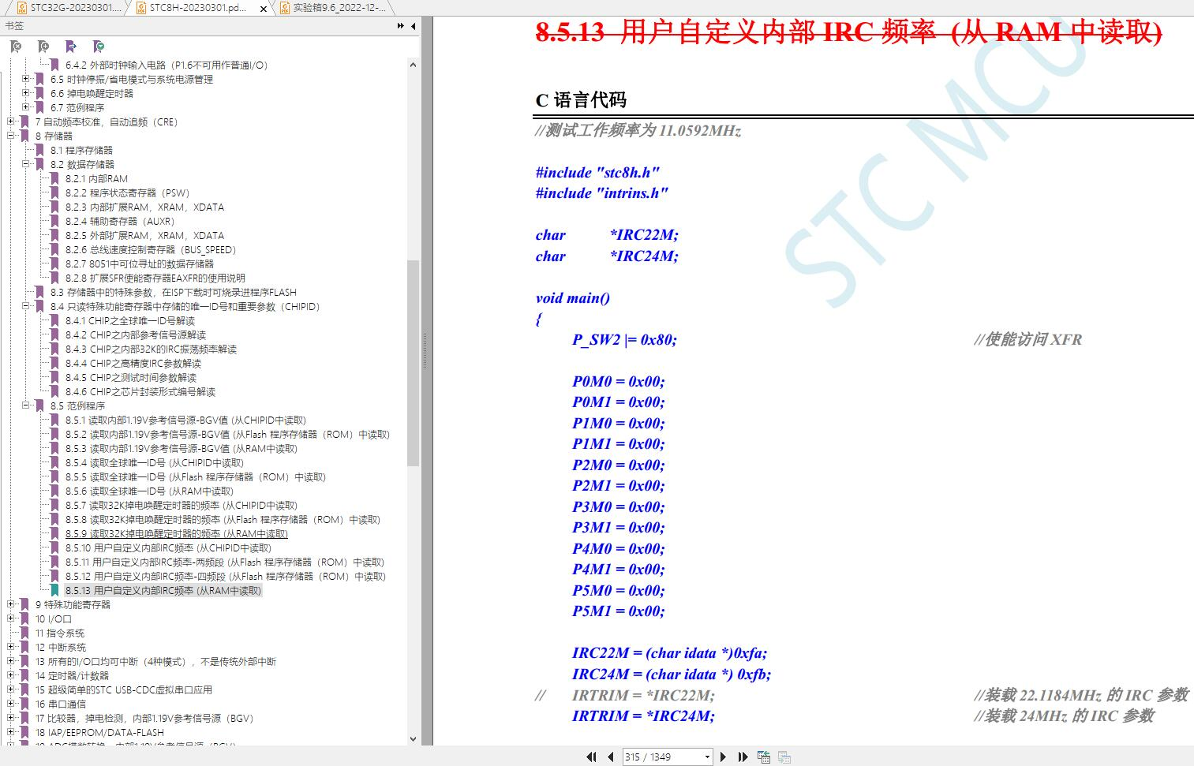Open bookmark 8.5.10 用户自定义内部IRC频率 (从CHIPID中读取)
Viewport: 1194px width, 766px height.
[168, 548]
